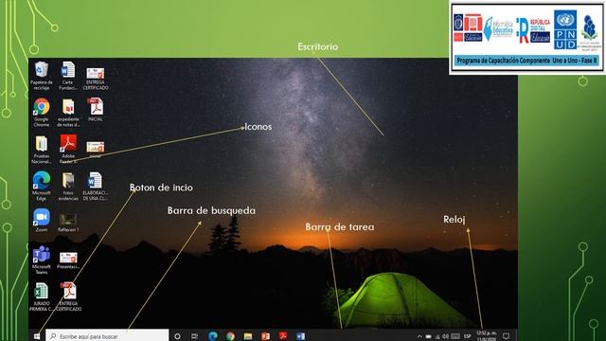Launch Google Chrome from the desktop

(x=42, y=113)
